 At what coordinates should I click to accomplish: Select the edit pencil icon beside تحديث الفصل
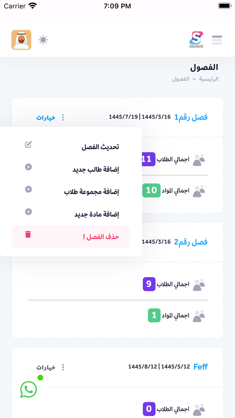coord(28,144)
